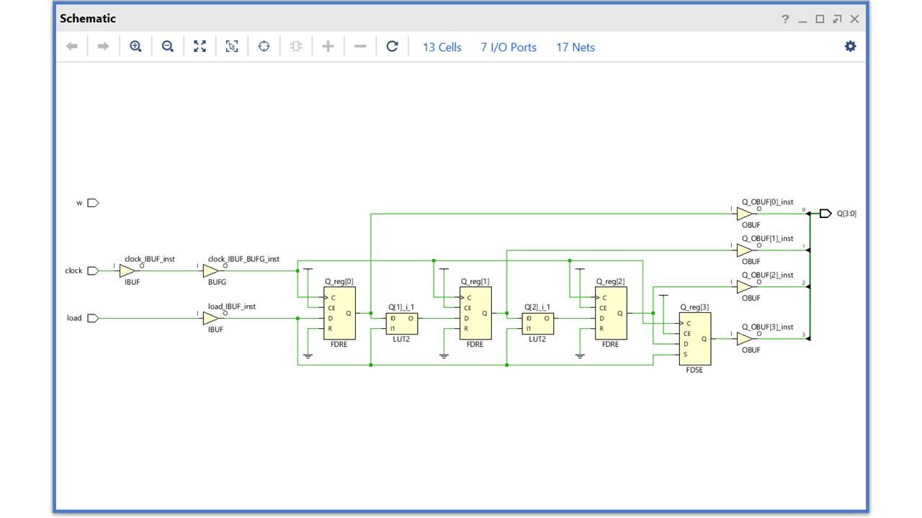
Task: Regenerate the schematic layout with refresh icon
Action: click(x=392, y=46)
